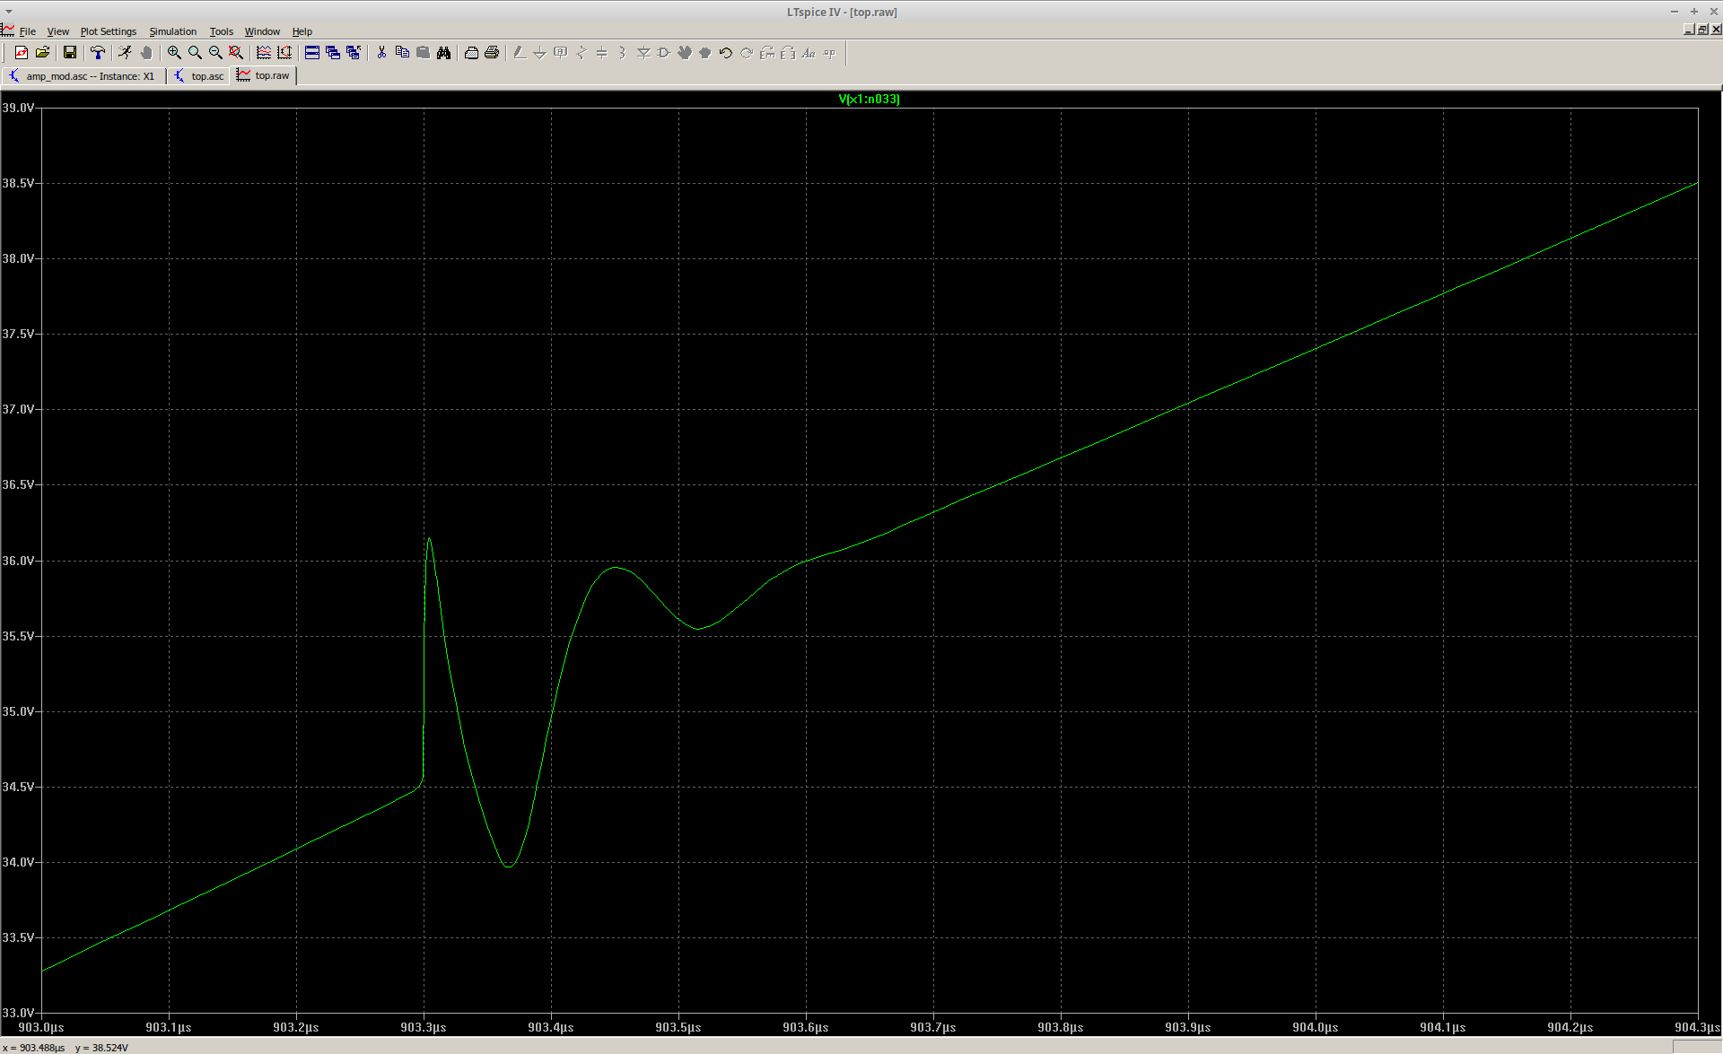Click the V(x1:n033) trace label
1723x1054 pixels.
point(869,99)
